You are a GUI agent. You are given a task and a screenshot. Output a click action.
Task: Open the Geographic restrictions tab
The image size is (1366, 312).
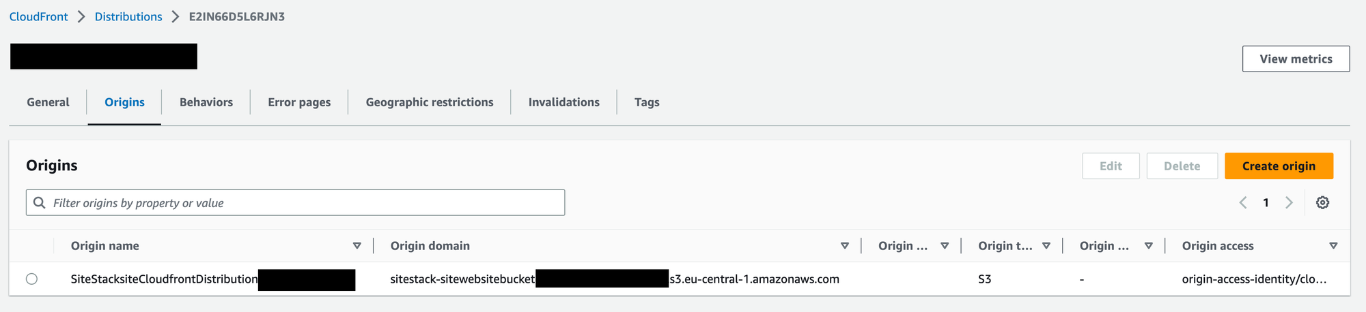pyautogui.click(x=429, y=102)
